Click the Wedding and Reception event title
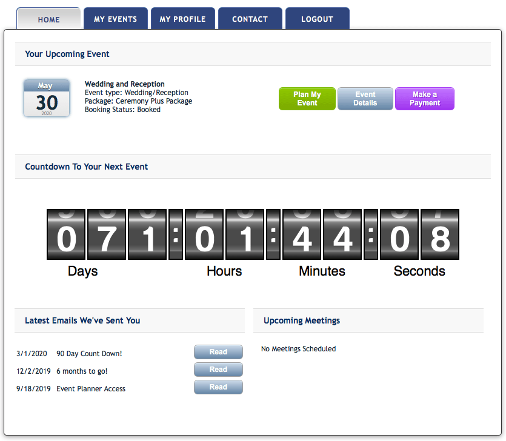This screenshot has height=441, width=506. (x=124, y=84)
